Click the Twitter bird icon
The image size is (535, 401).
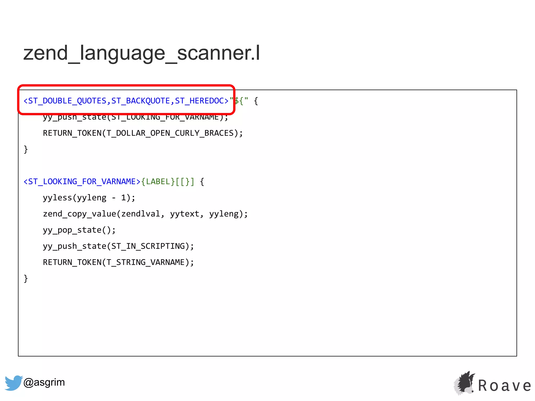click(14, 383)
